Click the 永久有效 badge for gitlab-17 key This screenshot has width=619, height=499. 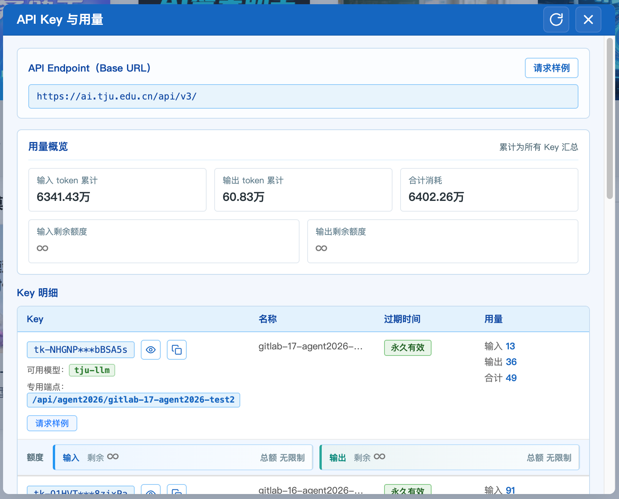(408, 348)
